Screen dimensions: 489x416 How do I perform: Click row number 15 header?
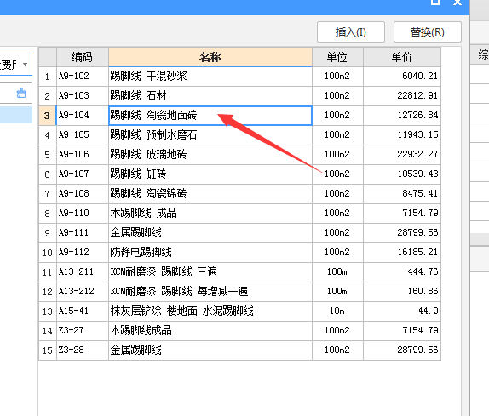pos(48,350)
